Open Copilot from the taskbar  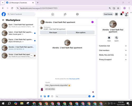click(x=16, y=103)
